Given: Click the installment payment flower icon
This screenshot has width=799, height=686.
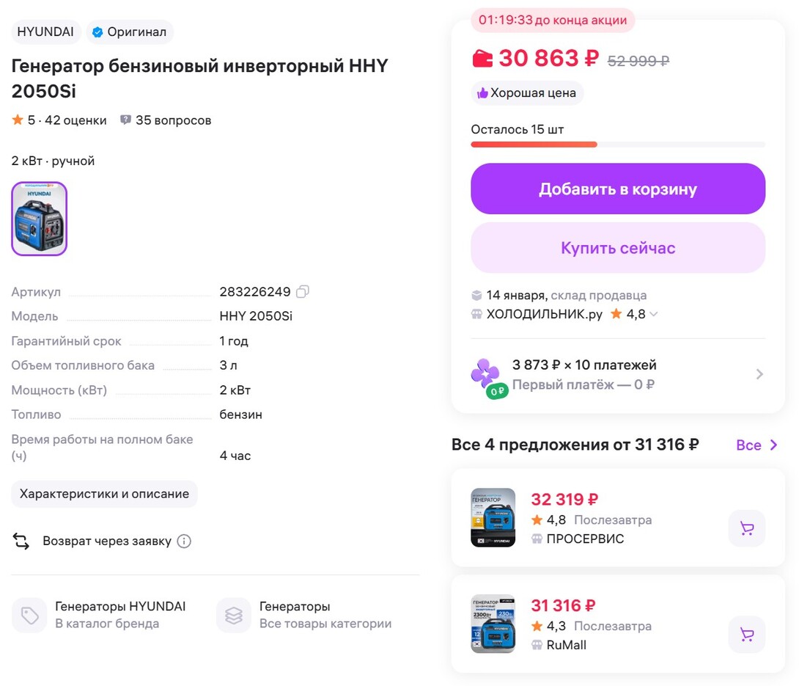Looking at the screenshot, I should click(x=487, y=373).
